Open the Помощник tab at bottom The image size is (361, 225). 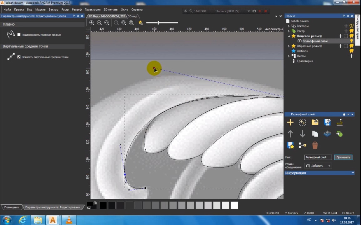(x=12, y=207)
